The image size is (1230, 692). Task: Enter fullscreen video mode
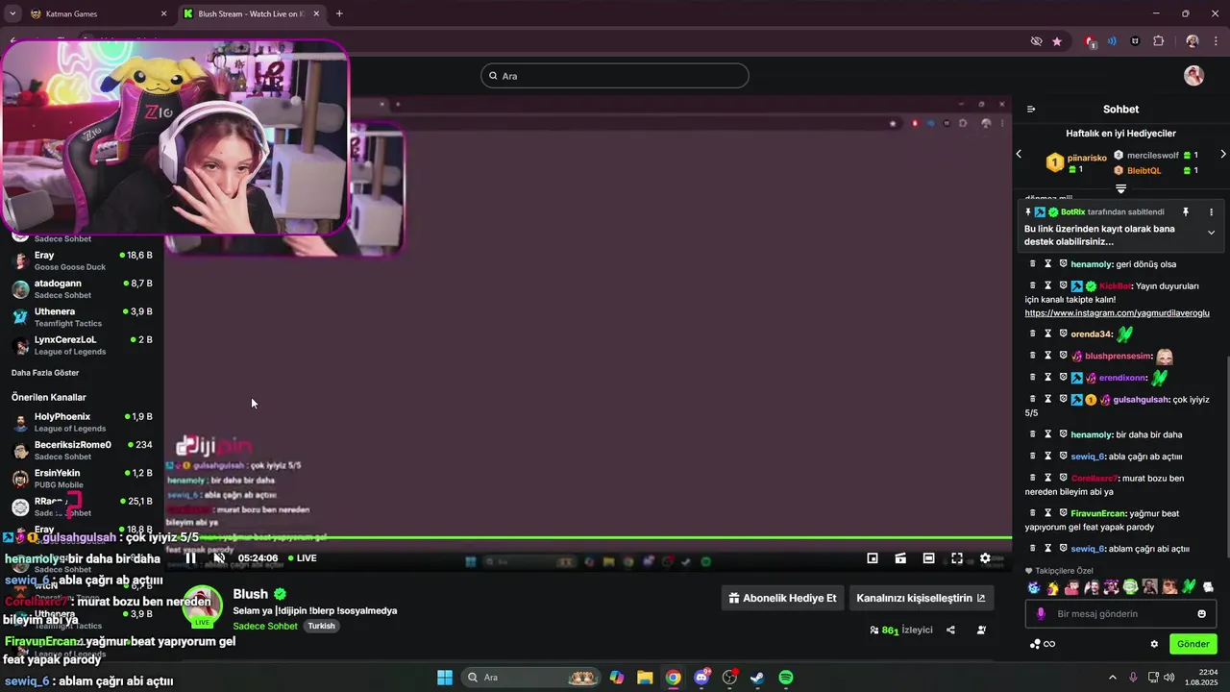click(x=957, y=558)
